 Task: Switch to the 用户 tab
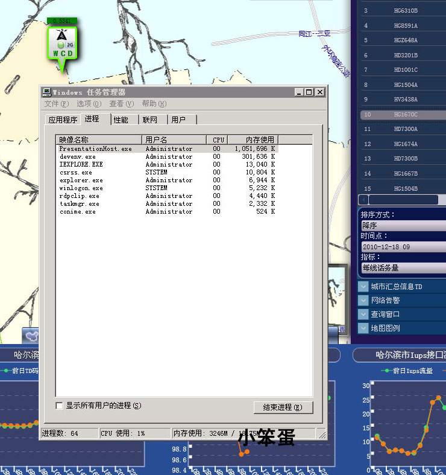(182, 120)
